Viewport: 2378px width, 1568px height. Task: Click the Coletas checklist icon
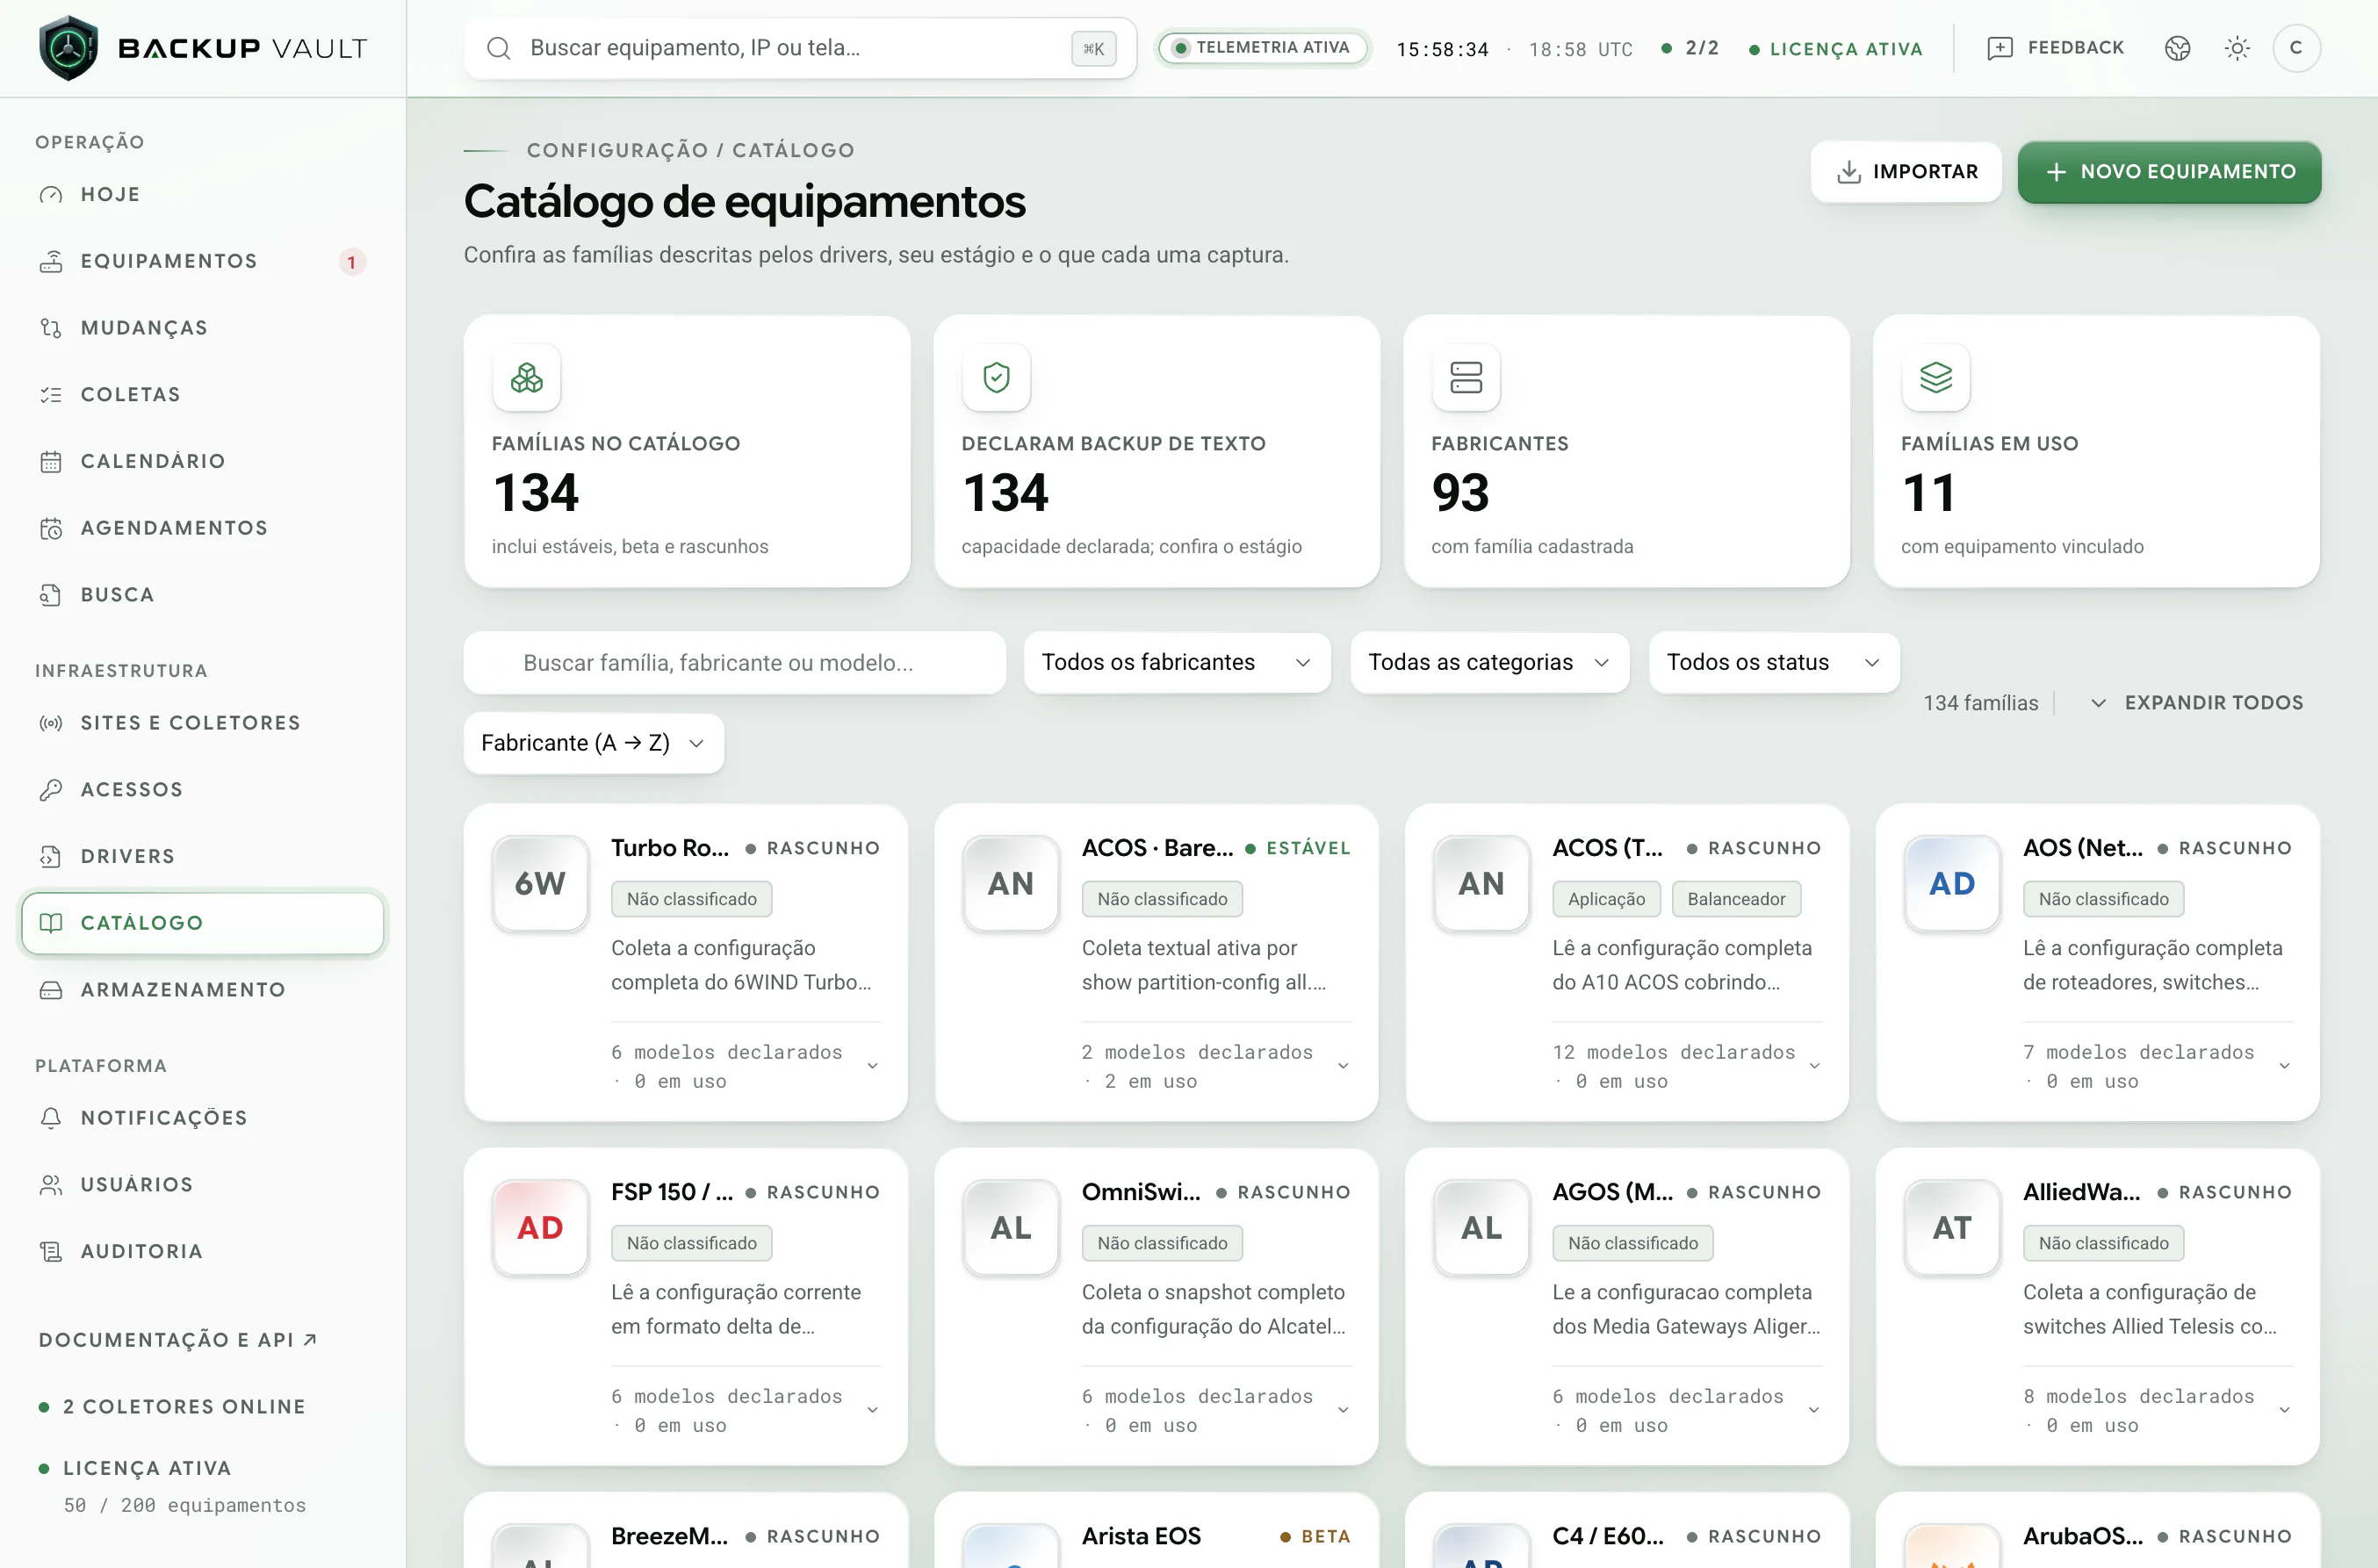pos(51,395)
